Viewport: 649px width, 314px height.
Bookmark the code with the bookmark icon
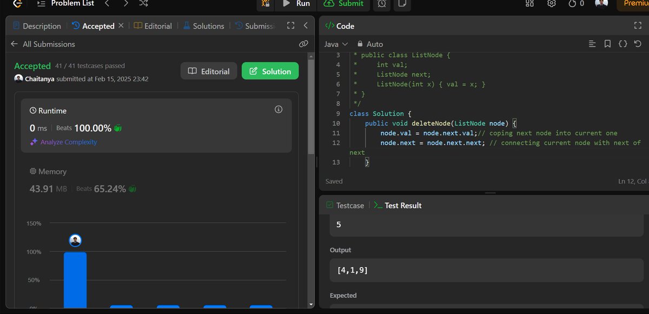click(x=607, y=44)
